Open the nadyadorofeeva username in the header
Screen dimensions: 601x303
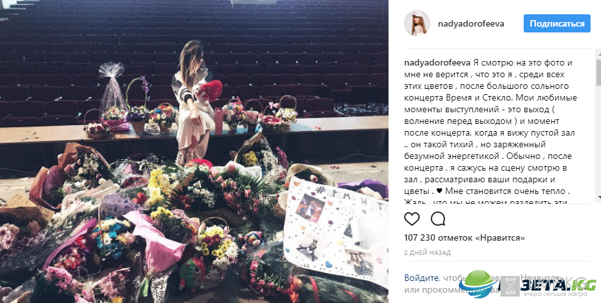470,24
